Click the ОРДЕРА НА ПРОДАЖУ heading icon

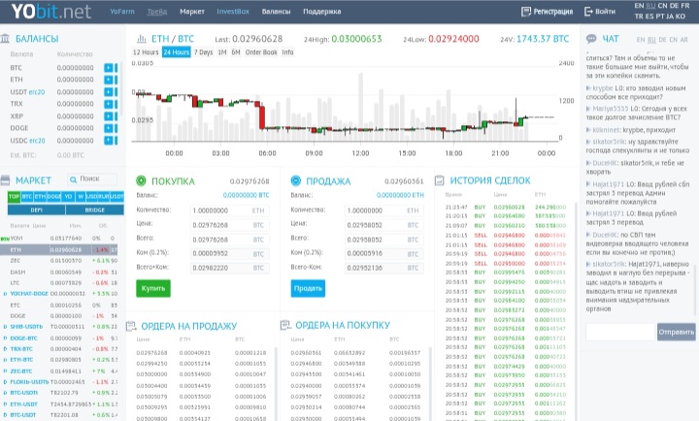point(131,326)
